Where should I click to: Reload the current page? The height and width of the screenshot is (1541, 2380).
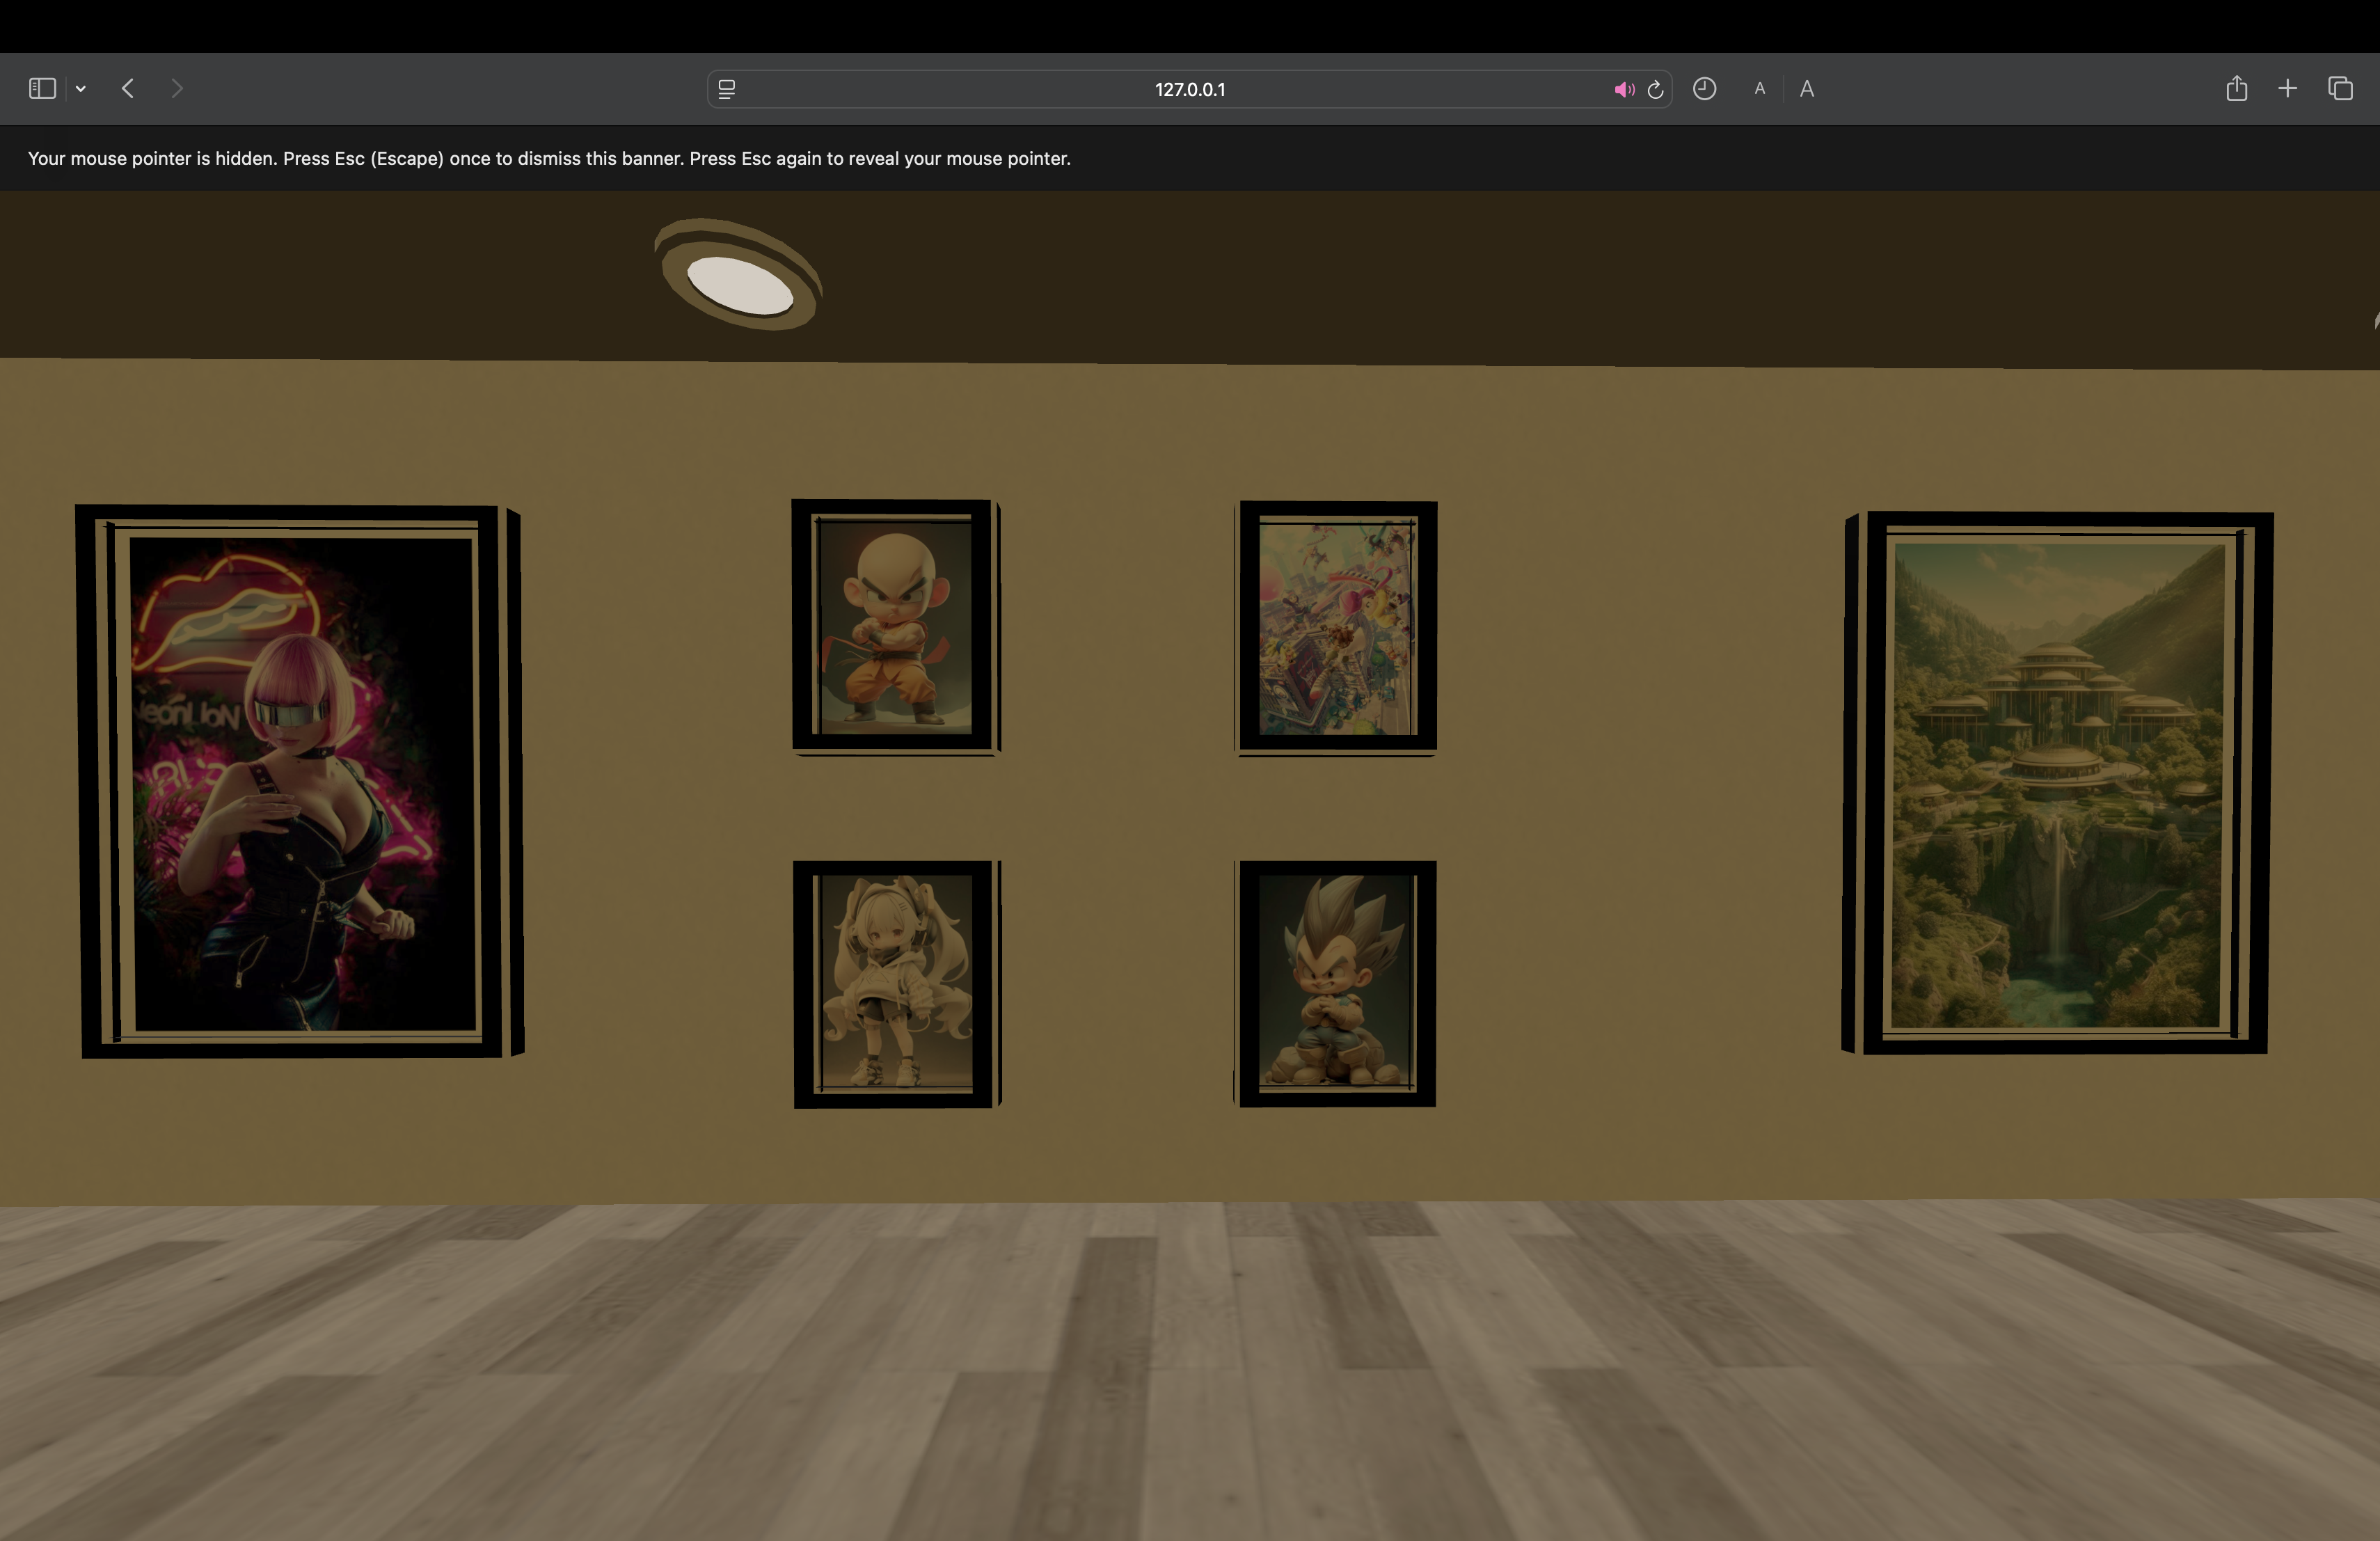(x=1655, y=90)
